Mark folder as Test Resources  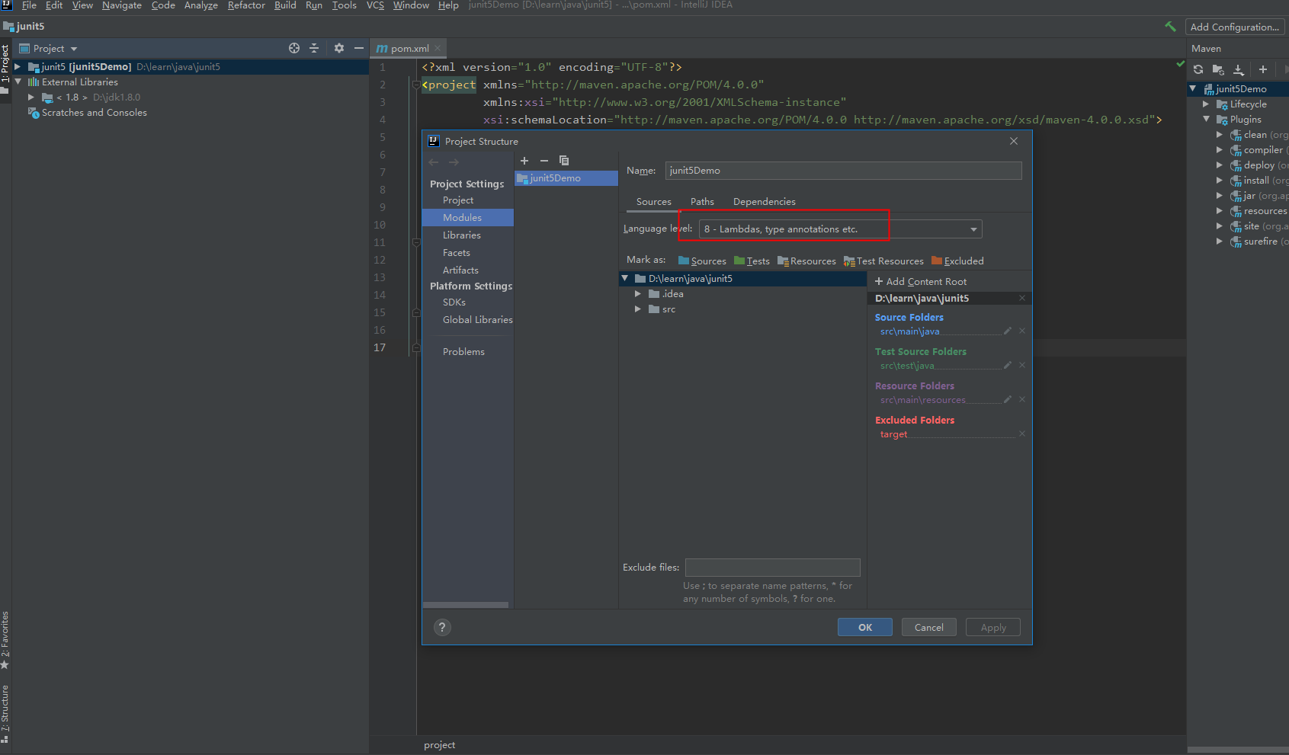tap(883, 261)
